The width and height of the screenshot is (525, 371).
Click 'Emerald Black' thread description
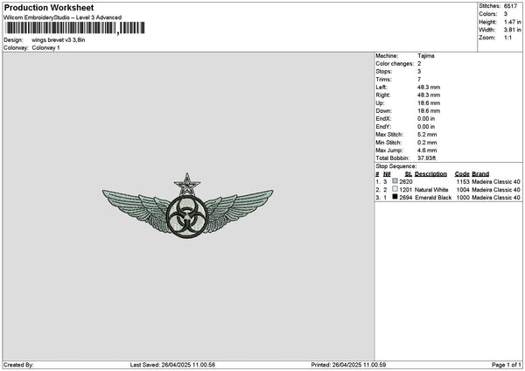433,198
